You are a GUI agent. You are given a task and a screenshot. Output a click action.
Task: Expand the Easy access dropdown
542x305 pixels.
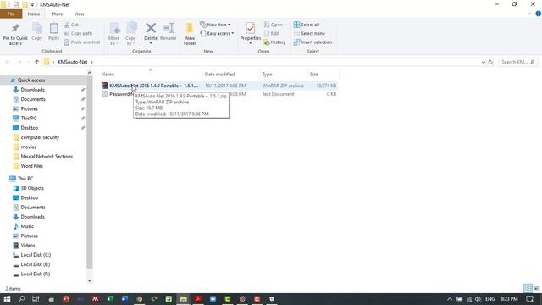click(x=217, y=34)
